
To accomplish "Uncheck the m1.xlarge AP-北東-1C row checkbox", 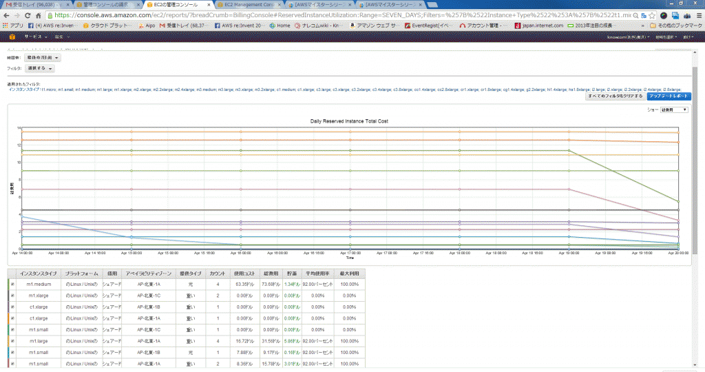I will point(12,296).
